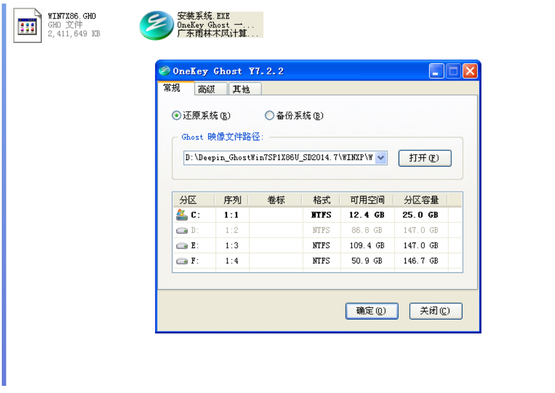Expand the Ghost image path dropdown arrow

[x=381, y=158]
